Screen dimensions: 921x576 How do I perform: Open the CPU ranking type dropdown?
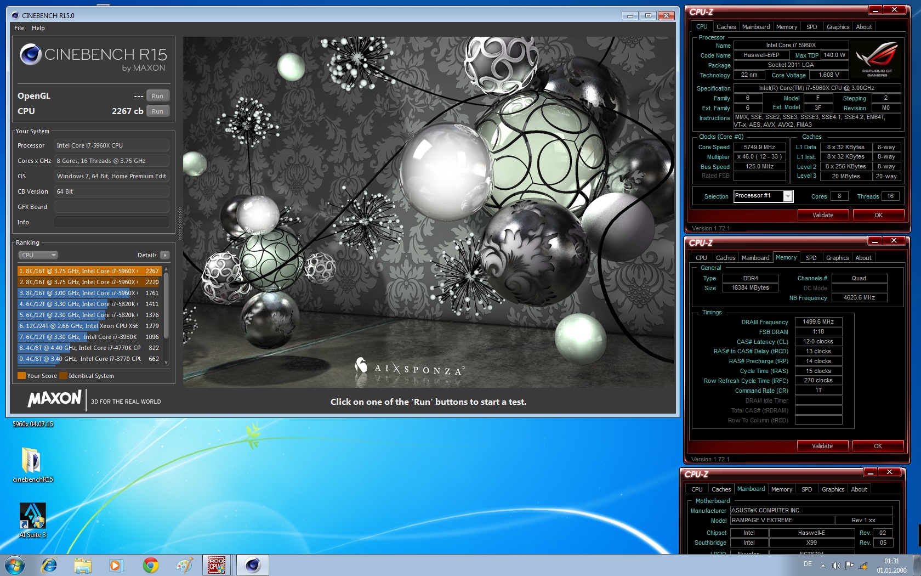[38, 255]
